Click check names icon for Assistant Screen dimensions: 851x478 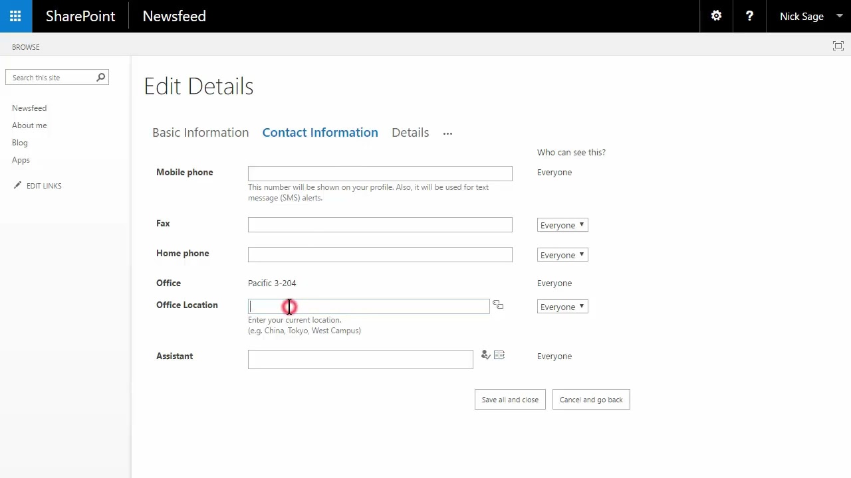pyautogui.click(x=485, y=355)
